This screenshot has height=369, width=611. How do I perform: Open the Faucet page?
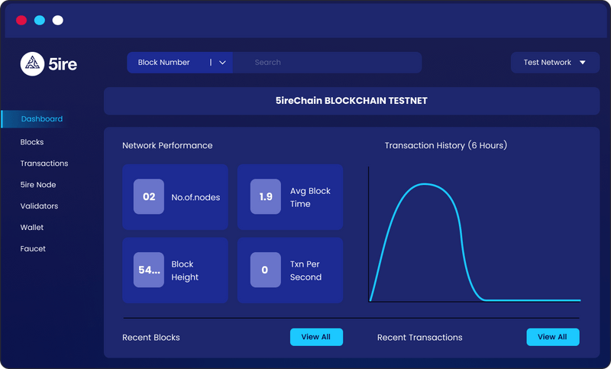pos(33,248)
